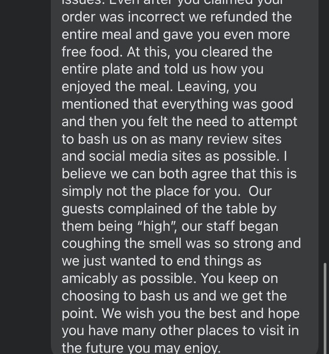
Task: Click the word "attempt" in the message
Action: point(272,122)
